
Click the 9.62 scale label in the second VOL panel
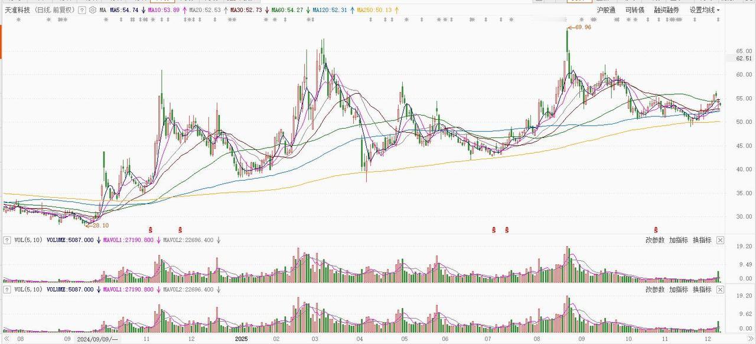(745, 314)
